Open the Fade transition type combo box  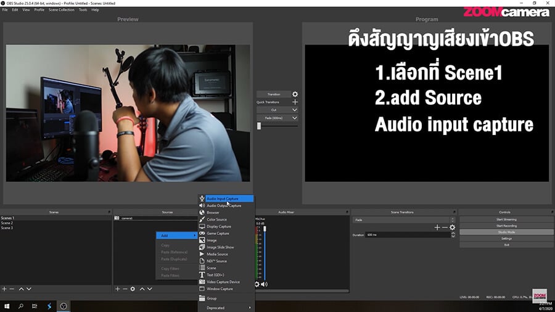[x=404, y=220]
